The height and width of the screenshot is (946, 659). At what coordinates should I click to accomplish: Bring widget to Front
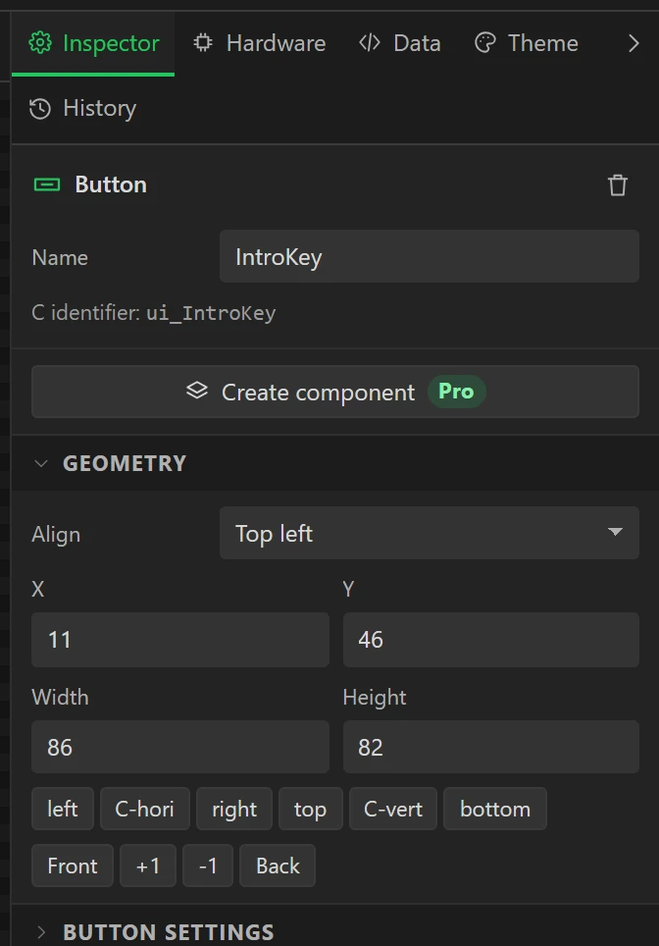tap(73, 866)
